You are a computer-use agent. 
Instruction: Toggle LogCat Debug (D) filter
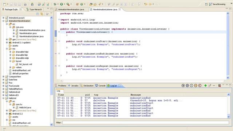(x=187, y=86)
